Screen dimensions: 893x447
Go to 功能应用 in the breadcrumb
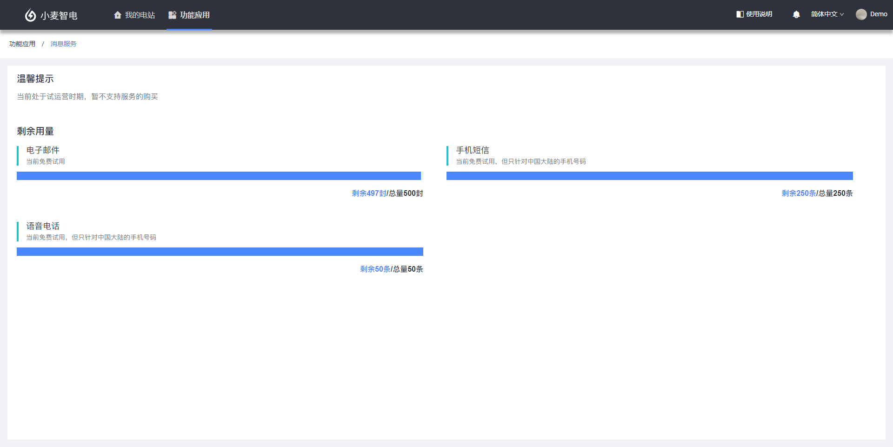click(22, 44)
